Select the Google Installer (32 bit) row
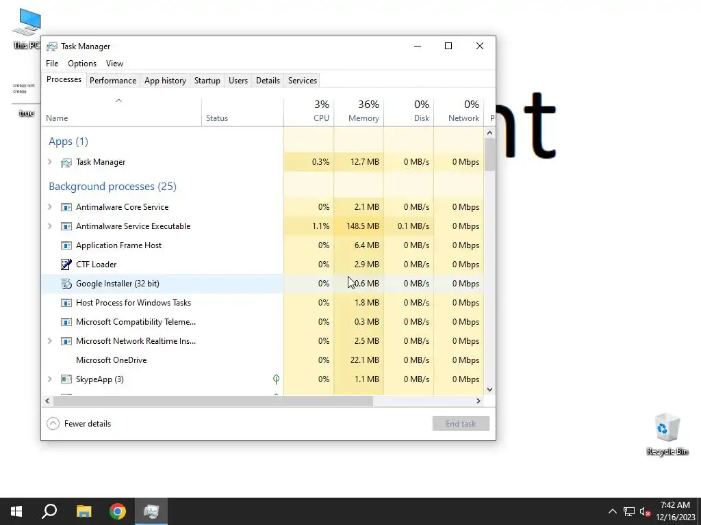Screen dimensions: 701x525 [x=263, y=284]
